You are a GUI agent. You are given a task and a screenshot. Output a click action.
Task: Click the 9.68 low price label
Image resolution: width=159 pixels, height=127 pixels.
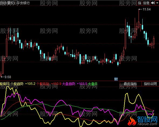tap(8, 77)
